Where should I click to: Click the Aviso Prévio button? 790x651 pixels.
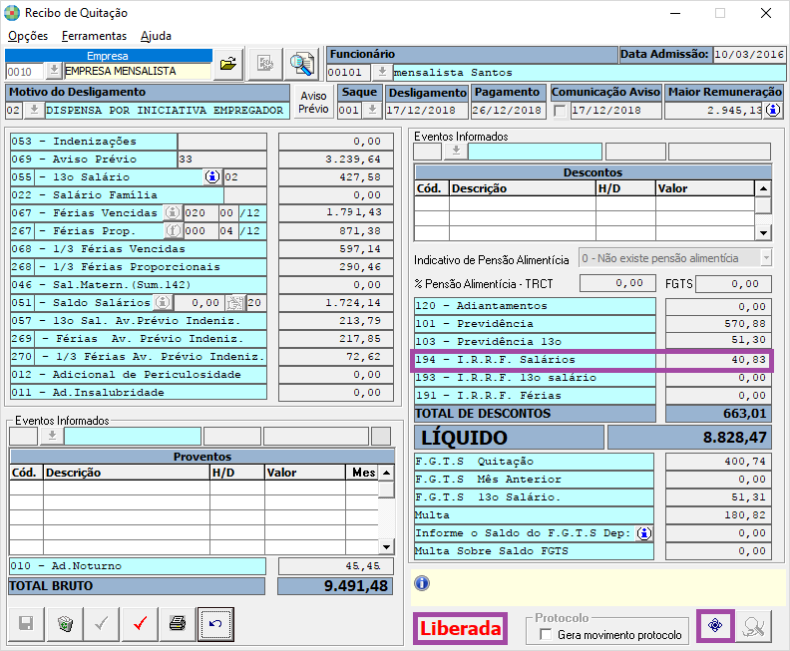click(x=313, y=103)
